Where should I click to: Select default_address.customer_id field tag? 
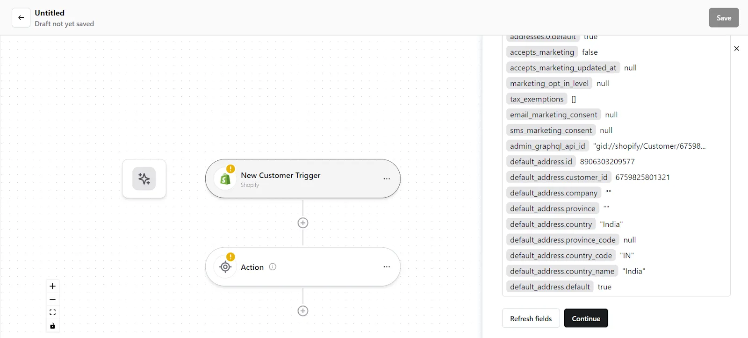tap(559, 177)
